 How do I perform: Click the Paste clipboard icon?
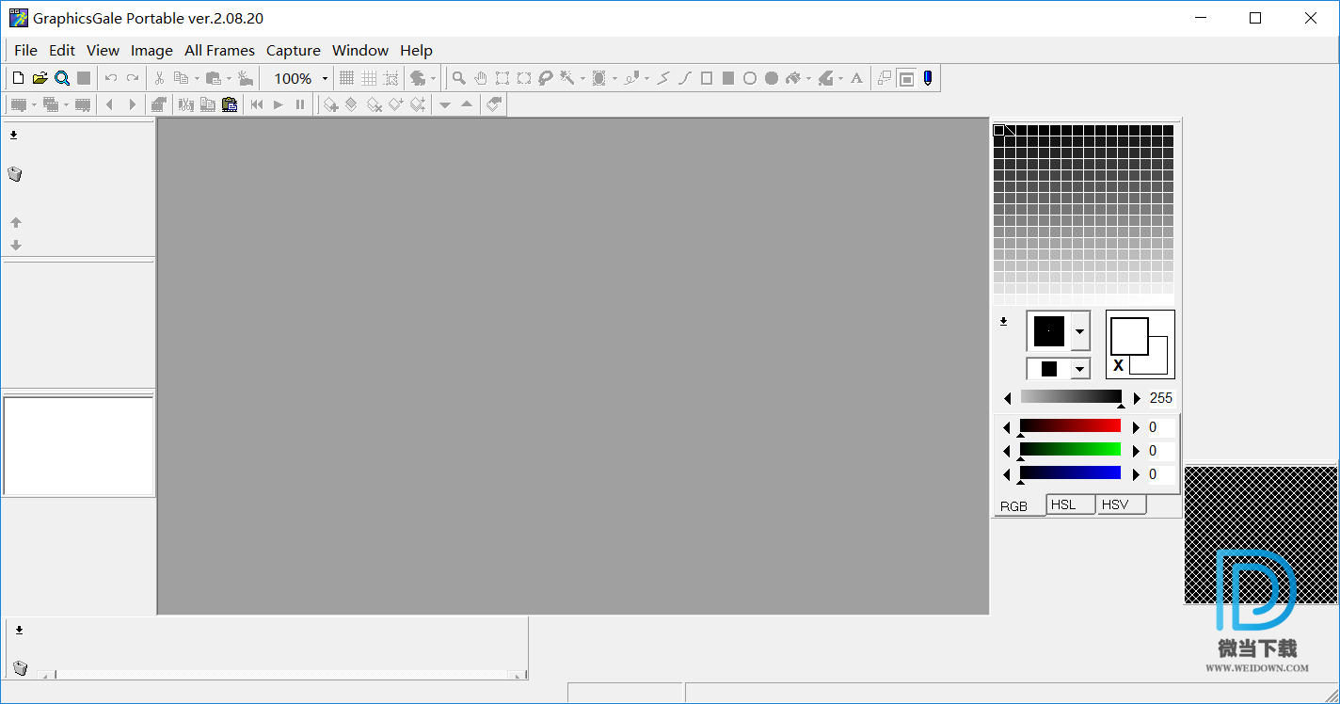214,78
